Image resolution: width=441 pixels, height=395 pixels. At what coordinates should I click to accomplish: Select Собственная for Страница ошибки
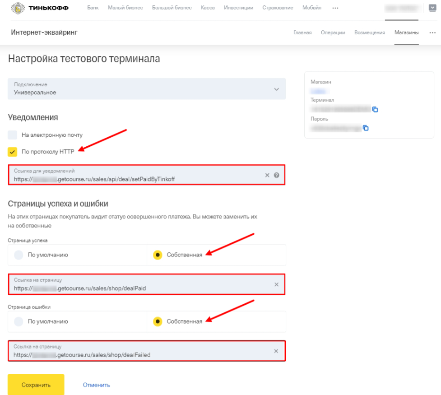158,321
